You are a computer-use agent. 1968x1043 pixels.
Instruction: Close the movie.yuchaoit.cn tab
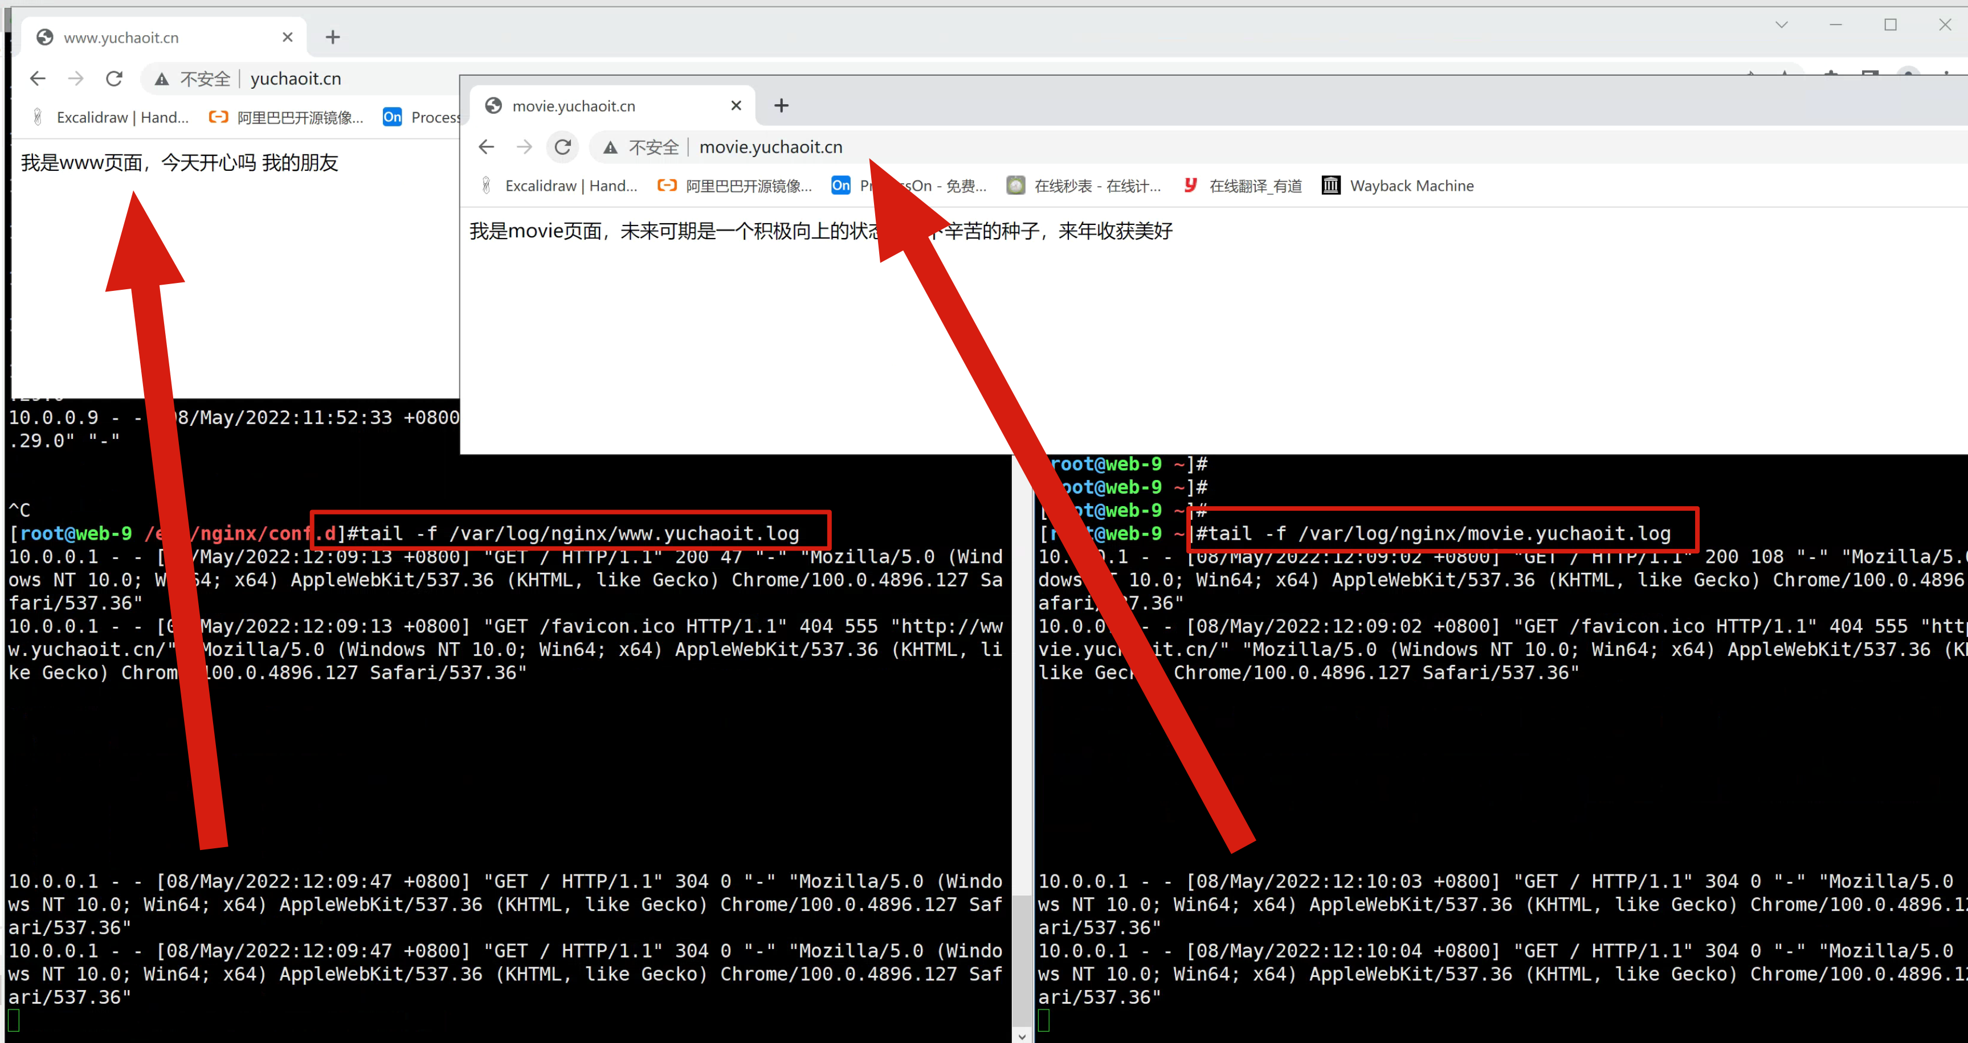point(736,105)
